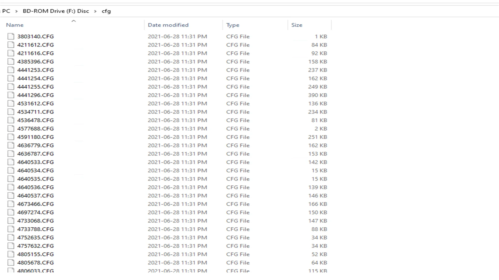Viewport: 499px width, 280px height.
Task: Click the file icon for 4697274.CFG
Action: pyautogui.click(x=11, y=212)
